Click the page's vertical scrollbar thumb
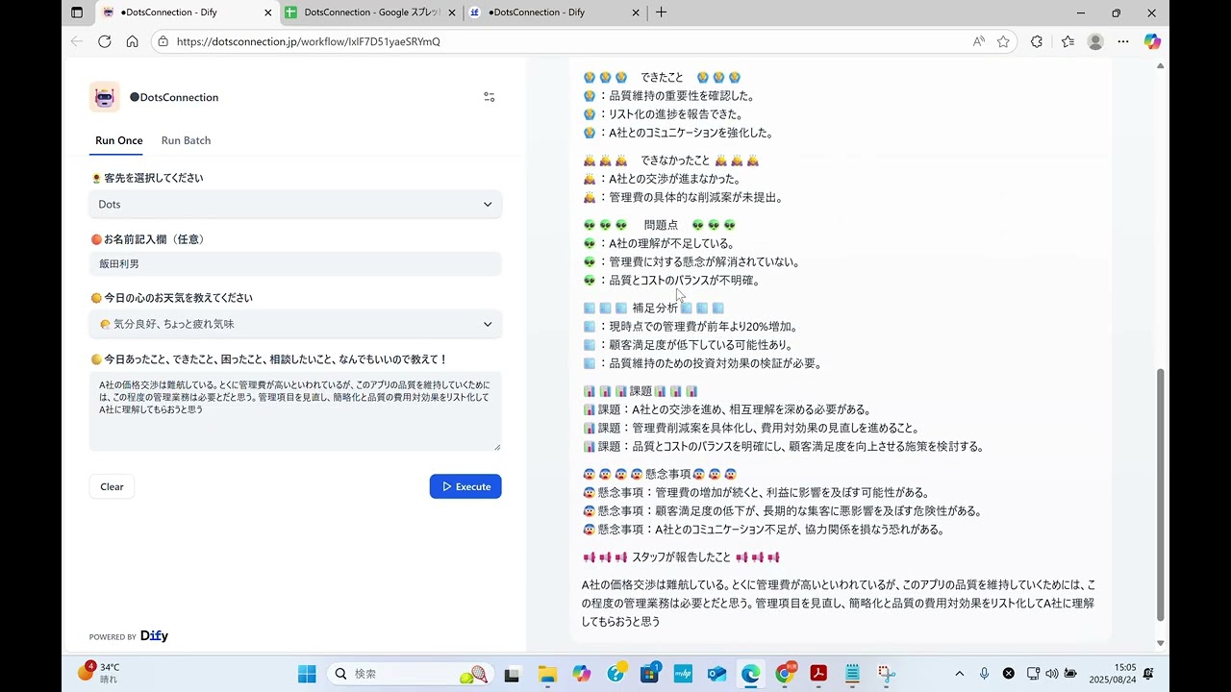 coord(1160,495)
